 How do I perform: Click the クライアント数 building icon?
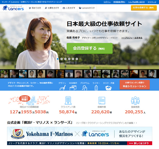tap(68, 101)
